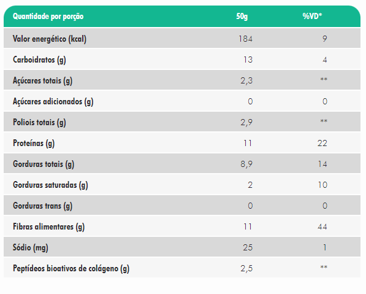Select the 'Carboidratos (g)' label
This screenshot has width=366, height=294.
click(x=39, y=60)
